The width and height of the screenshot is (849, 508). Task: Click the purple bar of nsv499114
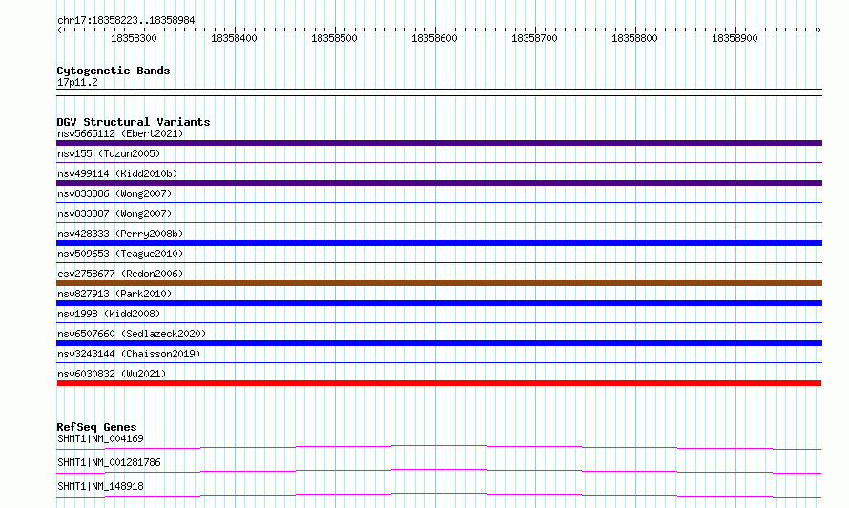pos(439,183)
